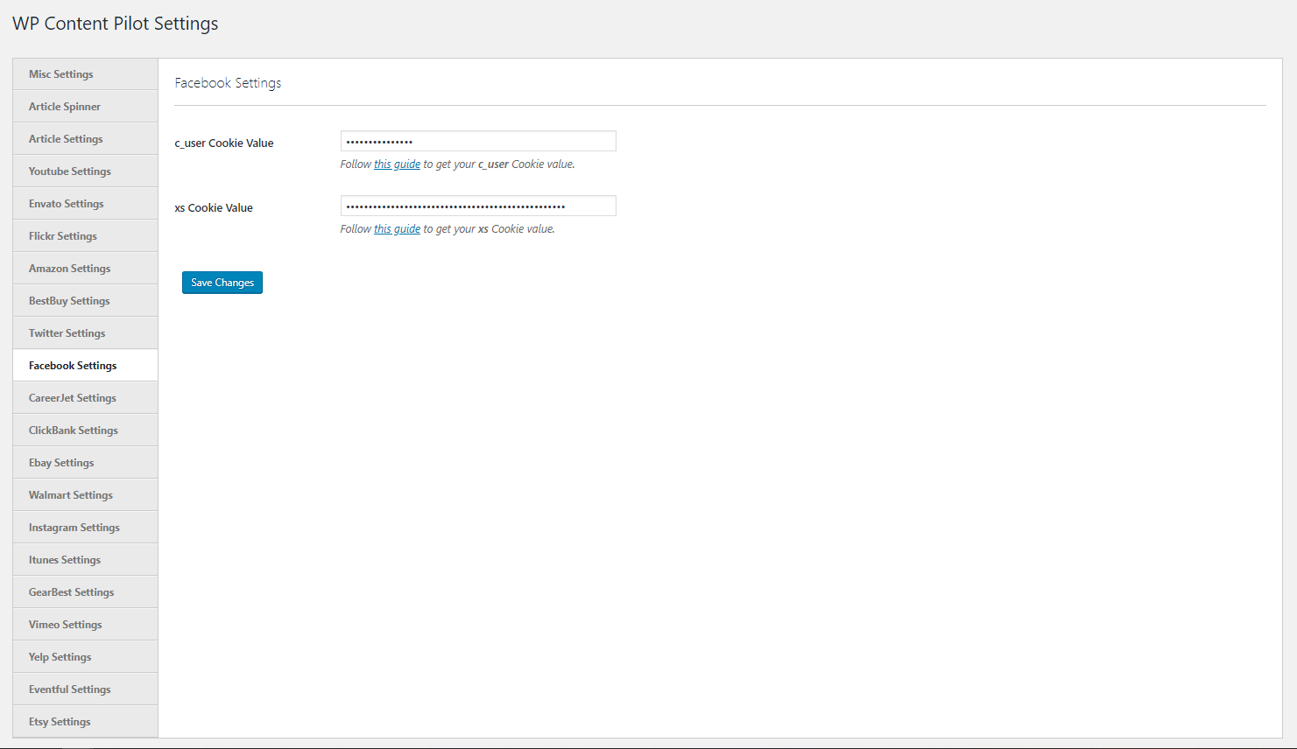
Task: Click the Save Changes button
Action: (x=222, y=282)
